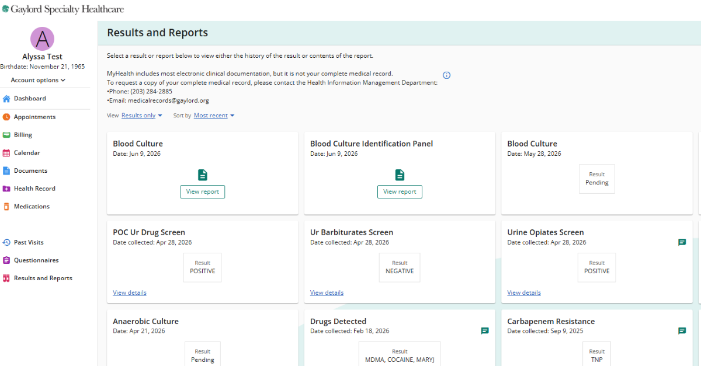701x366 pixels.
Task: Click the MDMA, COCAINE, MARYJ result box
Action: pyautogui.click(x=400, y=354)
